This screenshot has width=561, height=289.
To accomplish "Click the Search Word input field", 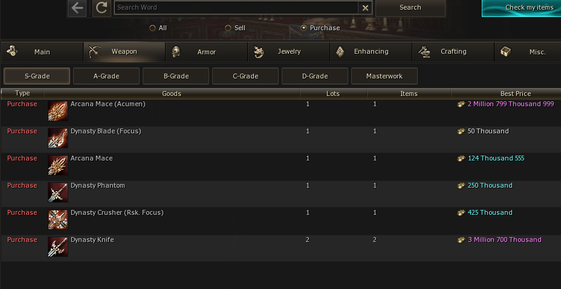I will (x=236, y=8).
